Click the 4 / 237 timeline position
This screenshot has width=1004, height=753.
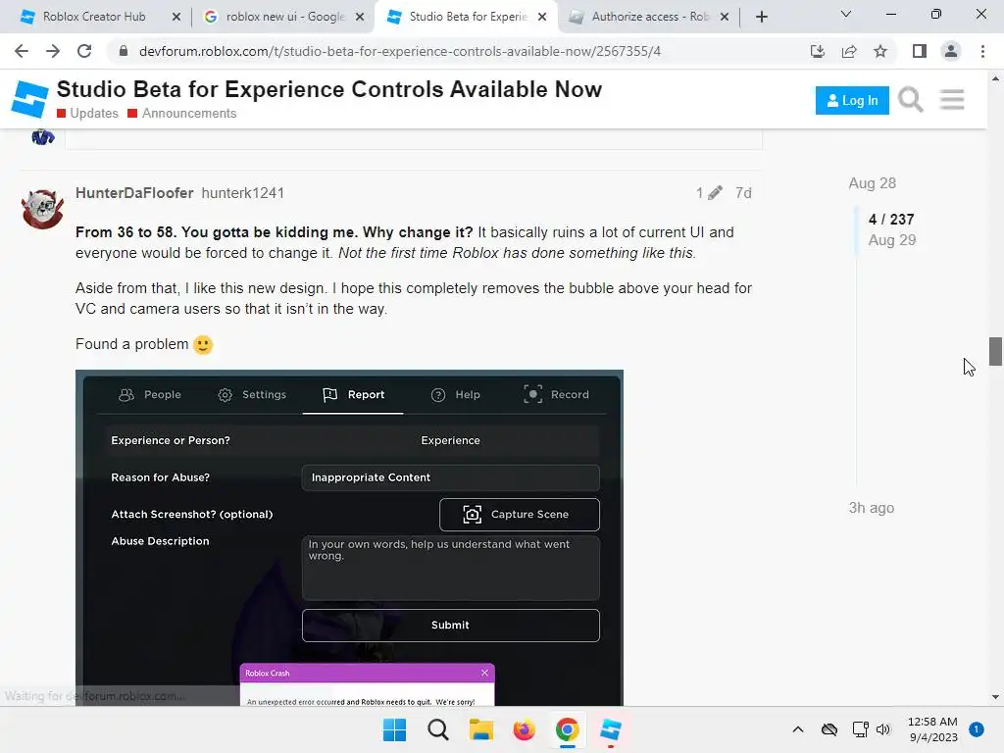coord(891,219)
